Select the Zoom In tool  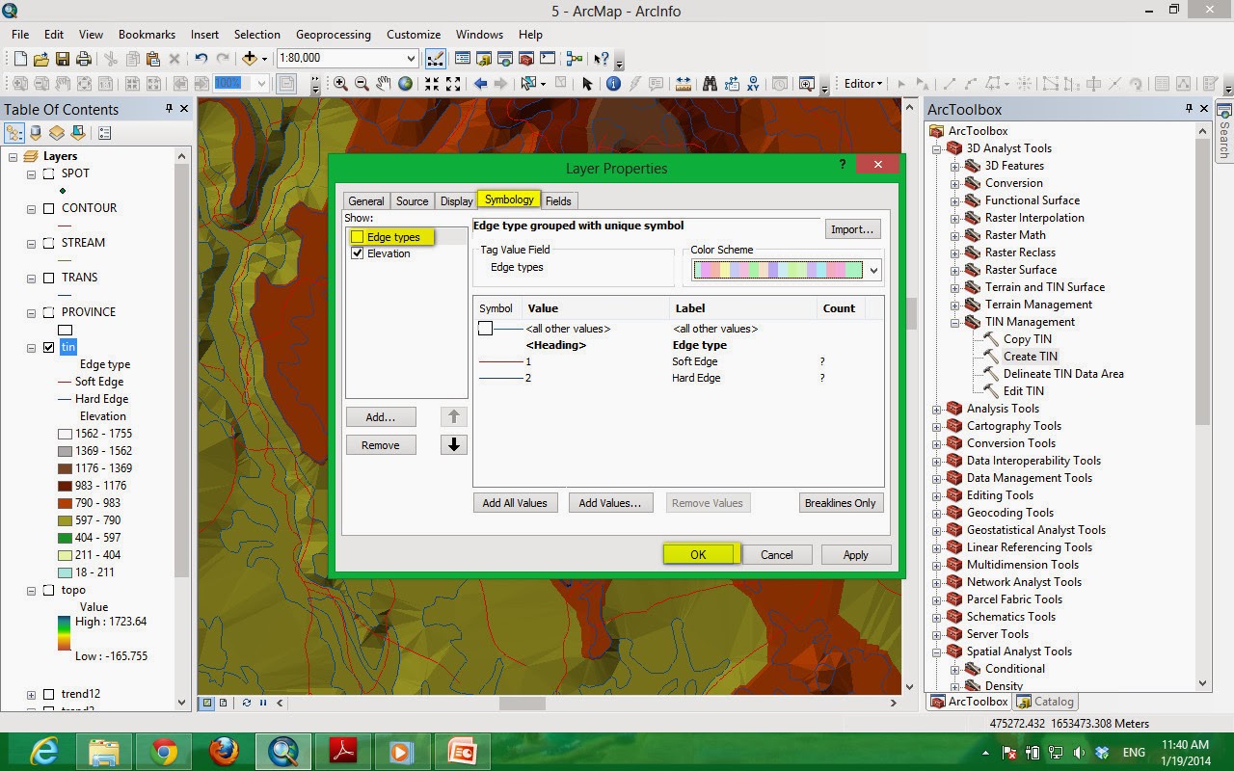coord(340,84)
